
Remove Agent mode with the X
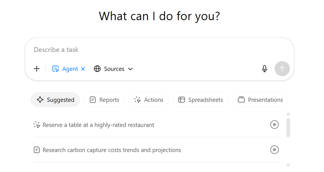83,69
